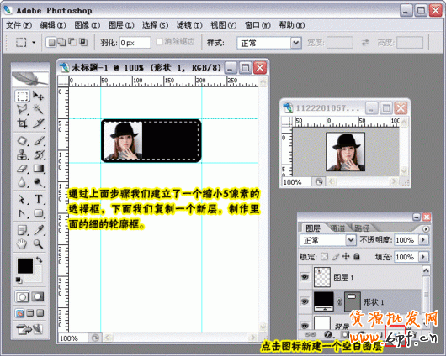Select the Horizontal Type tool
This screenshot has height=356, width=446.
39,199
